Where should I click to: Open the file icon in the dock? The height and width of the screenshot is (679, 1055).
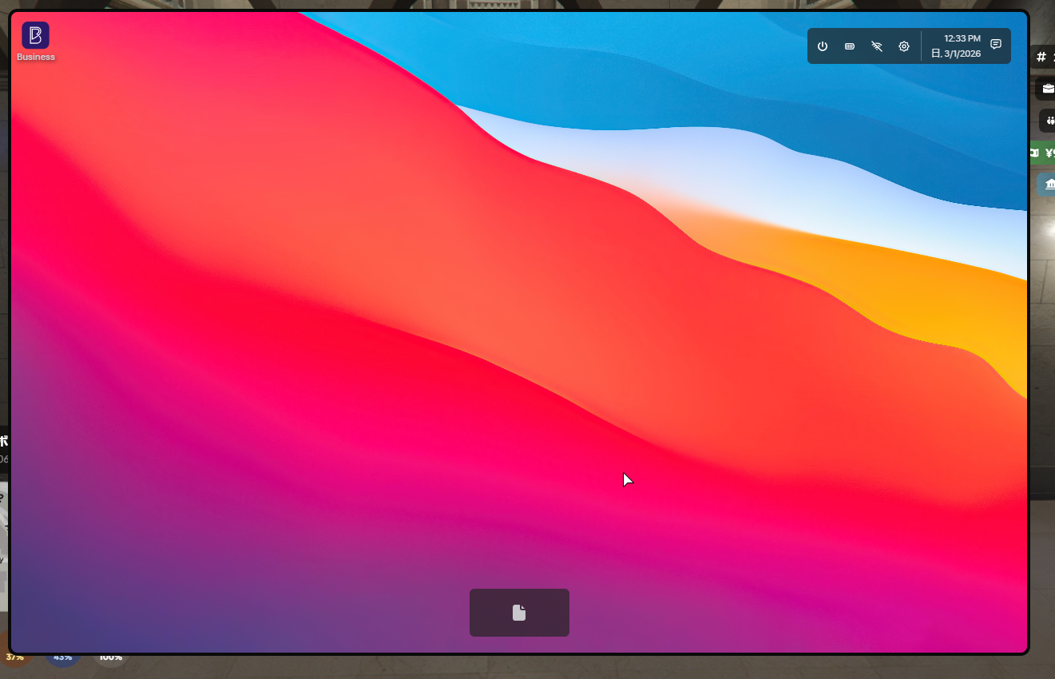519,613
